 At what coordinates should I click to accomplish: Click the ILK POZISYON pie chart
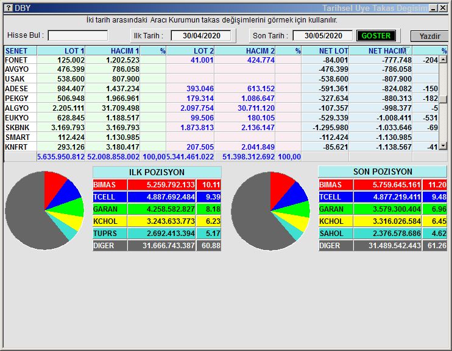click(x=44, y=210)
